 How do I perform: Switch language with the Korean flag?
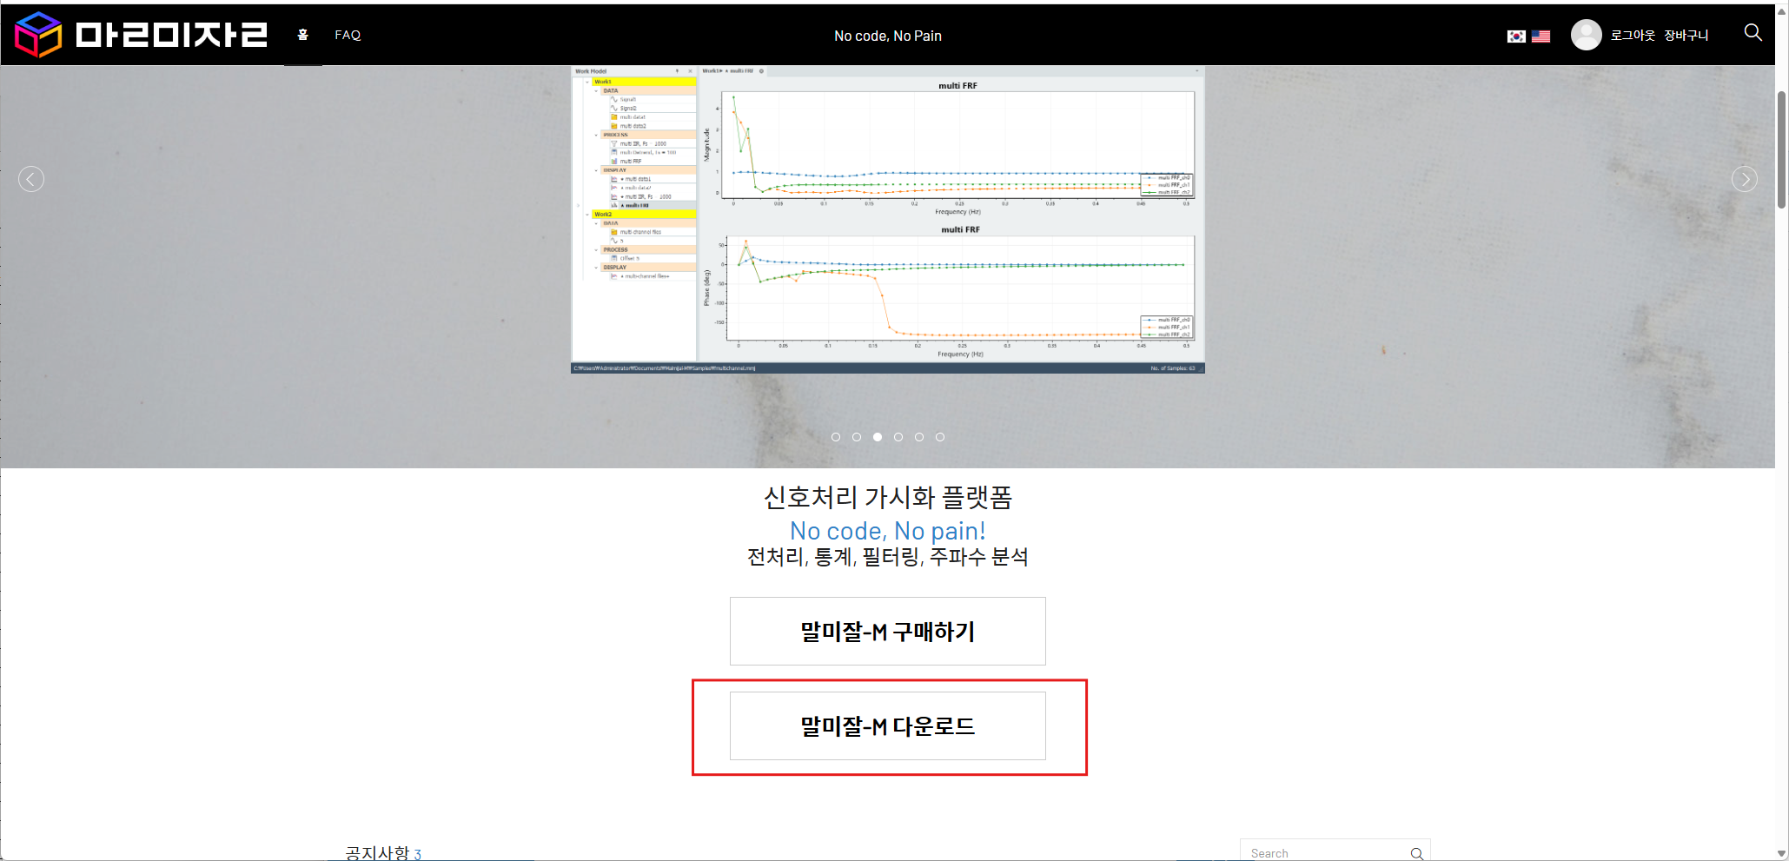(1516, 36)
